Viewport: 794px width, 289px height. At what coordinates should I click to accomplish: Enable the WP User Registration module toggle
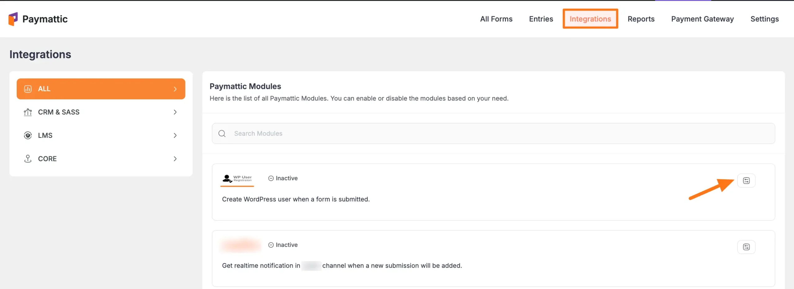click(747, 181)
